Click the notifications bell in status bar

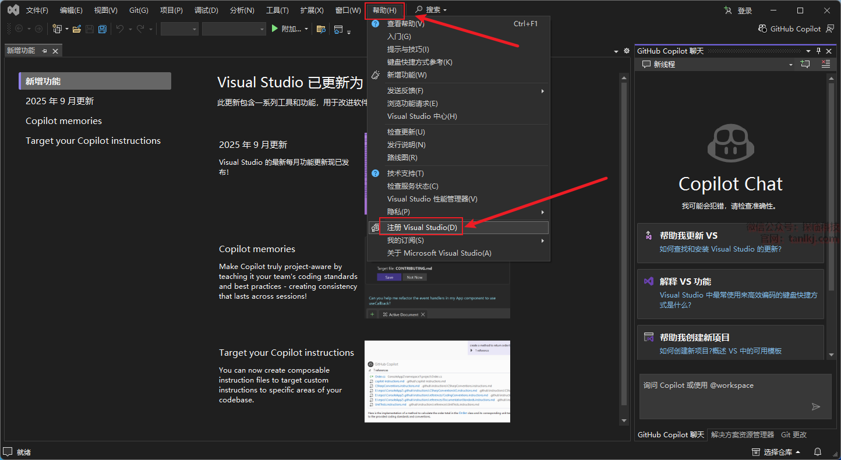(818, 452)
